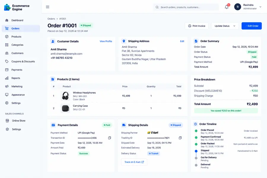Click the Order Placed timeline marker
This screenshot has width=267, height=178.
click(x=196, y=131)
